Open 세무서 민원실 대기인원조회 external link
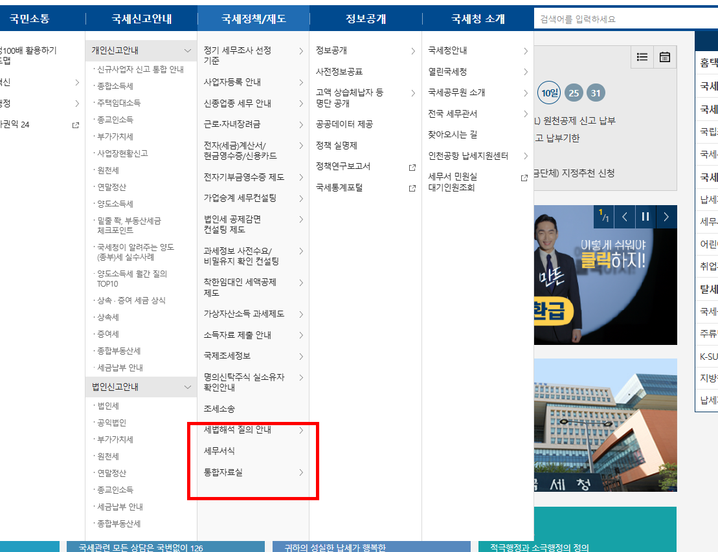 point(524,176)
